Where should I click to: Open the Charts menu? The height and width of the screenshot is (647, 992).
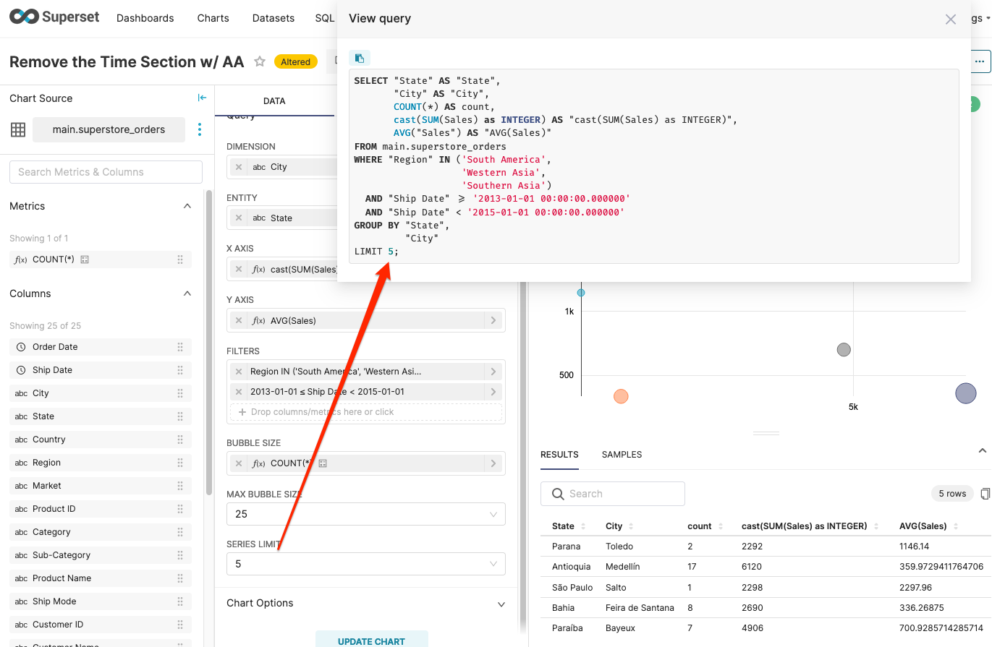[x=213, y=18]
